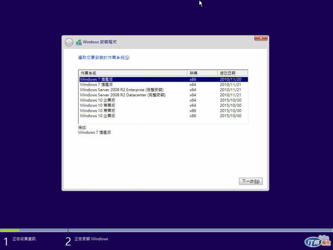Image resolution: width=333 pixels, height=250 pixels.
Task: Click the x86 cell of Windows 10 專業版
Action: [x=193, y=110]
